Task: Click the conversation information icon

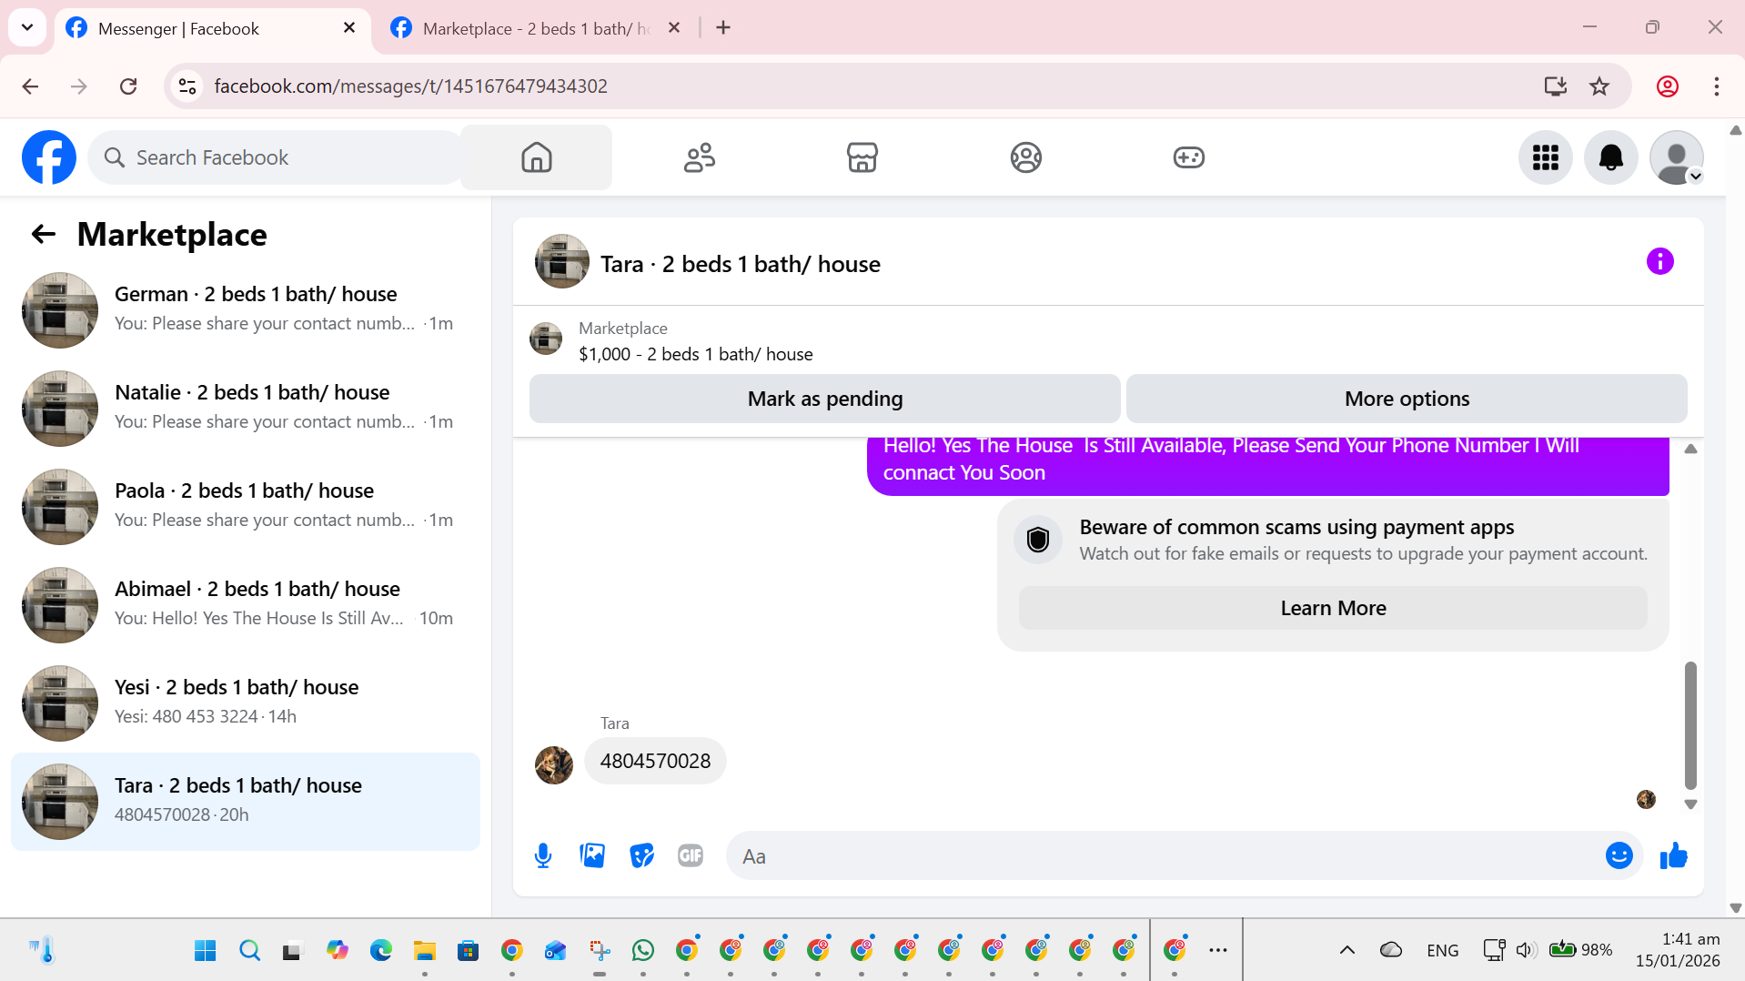Action: 1659,262
